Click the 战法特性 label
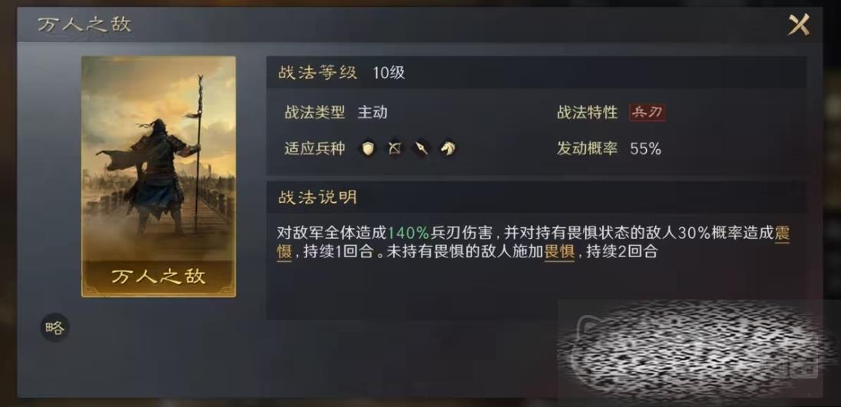The image size is (841, 407). click(x=588, y=113)
